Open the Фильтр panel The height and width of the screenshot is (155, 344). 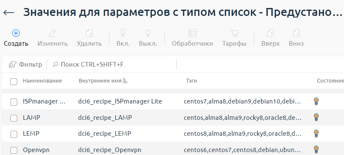(25, 65)
